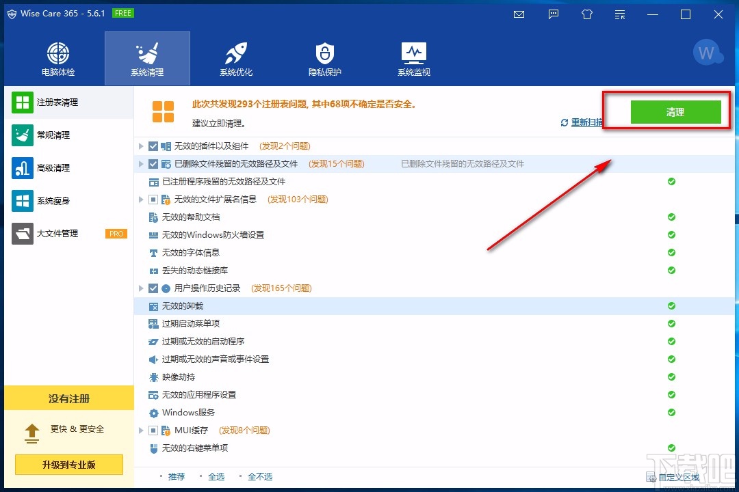
Task: Click bug icon beside 映像劫持
Action: (154, 377)
